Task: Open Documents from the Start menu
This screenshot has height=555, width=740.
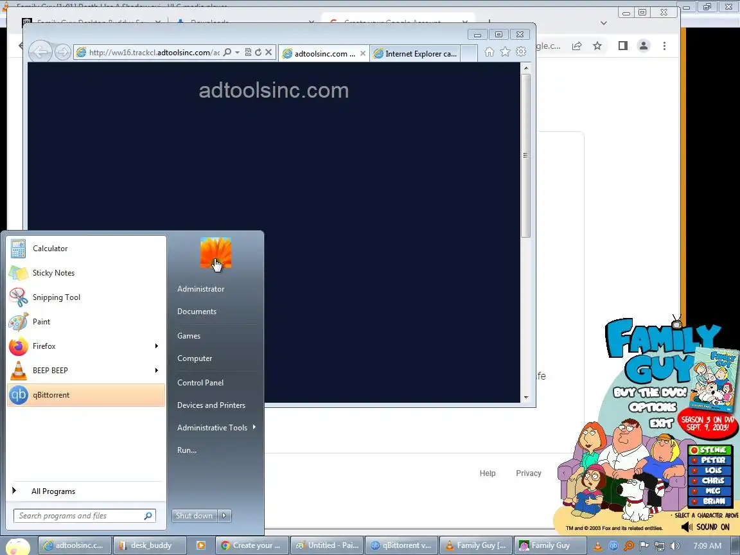Action: coord(197,312)
